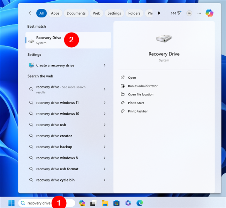Select suggestion 'recovery drive usb format'
Screen dimensions: 226x208
pos(67,169)
